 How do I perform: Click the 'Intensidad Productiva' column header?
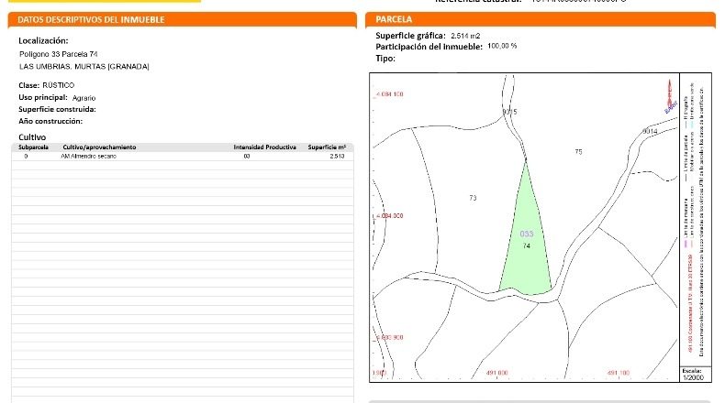[264, 147]
